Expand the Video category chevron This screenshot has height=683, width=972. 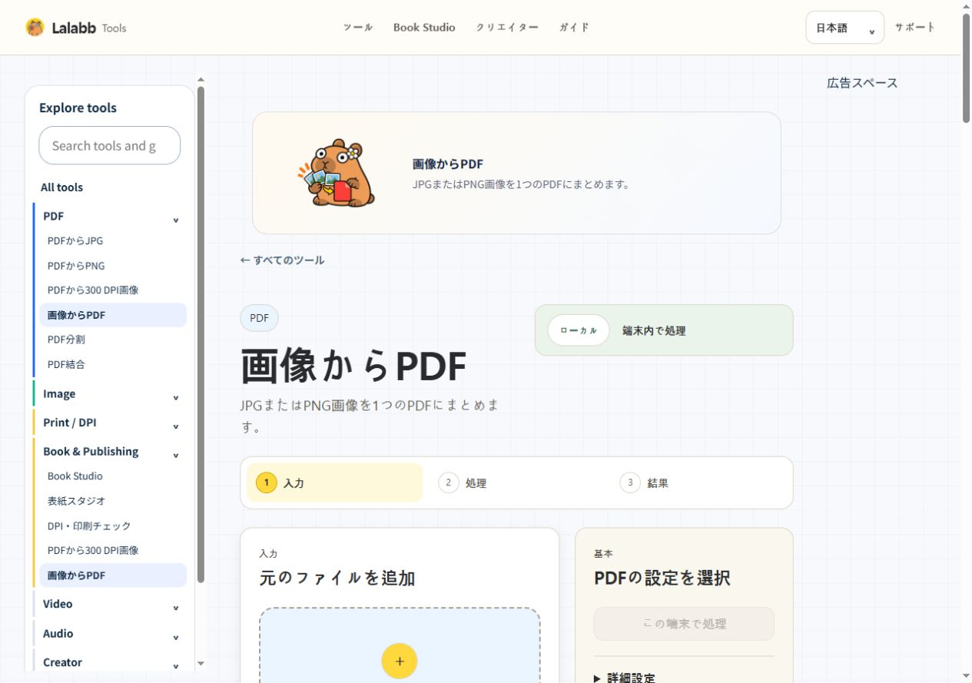(175, 607)
